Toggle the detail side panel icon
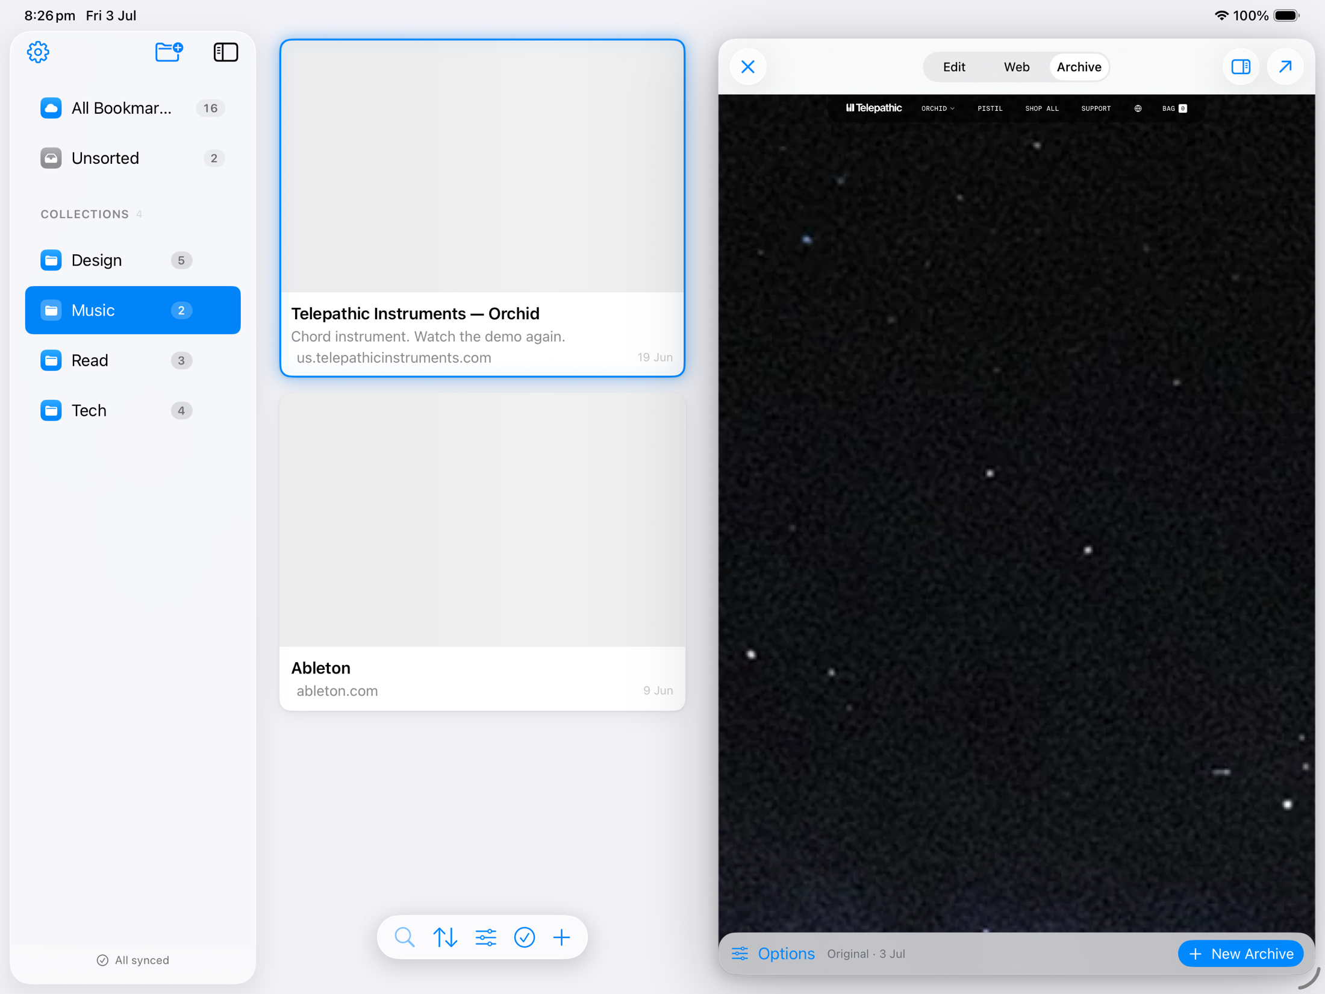This screenshot has width=1325, height=994. (x=1241, y=67)
